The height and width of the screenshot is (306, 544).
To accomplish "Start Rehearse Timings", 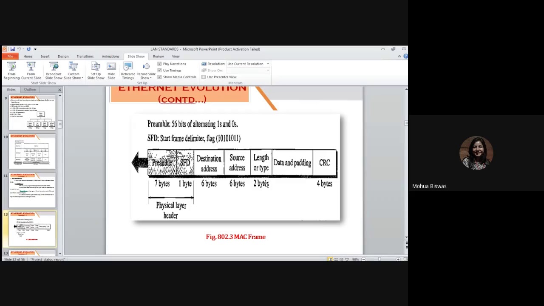I will (128, 71).
